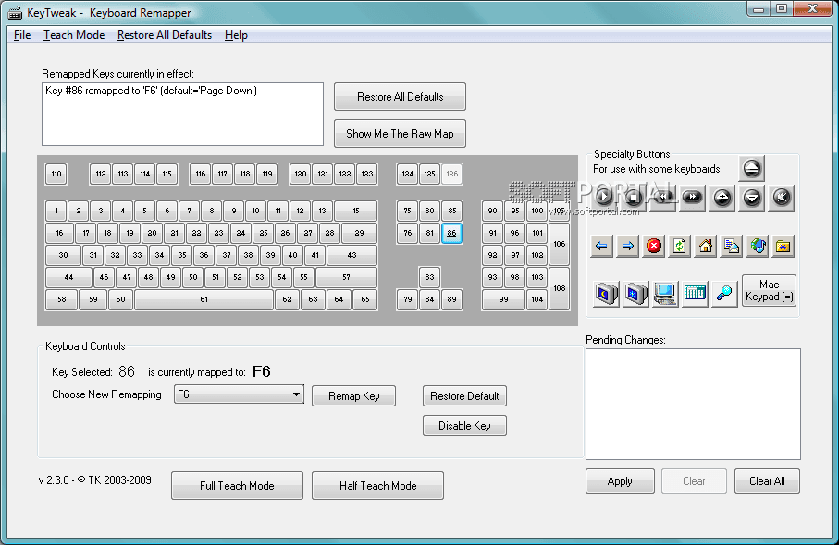This screenshot has width=839, height=545.
Task: Select keyboard key 112
Action: click(x=101, y=174)
